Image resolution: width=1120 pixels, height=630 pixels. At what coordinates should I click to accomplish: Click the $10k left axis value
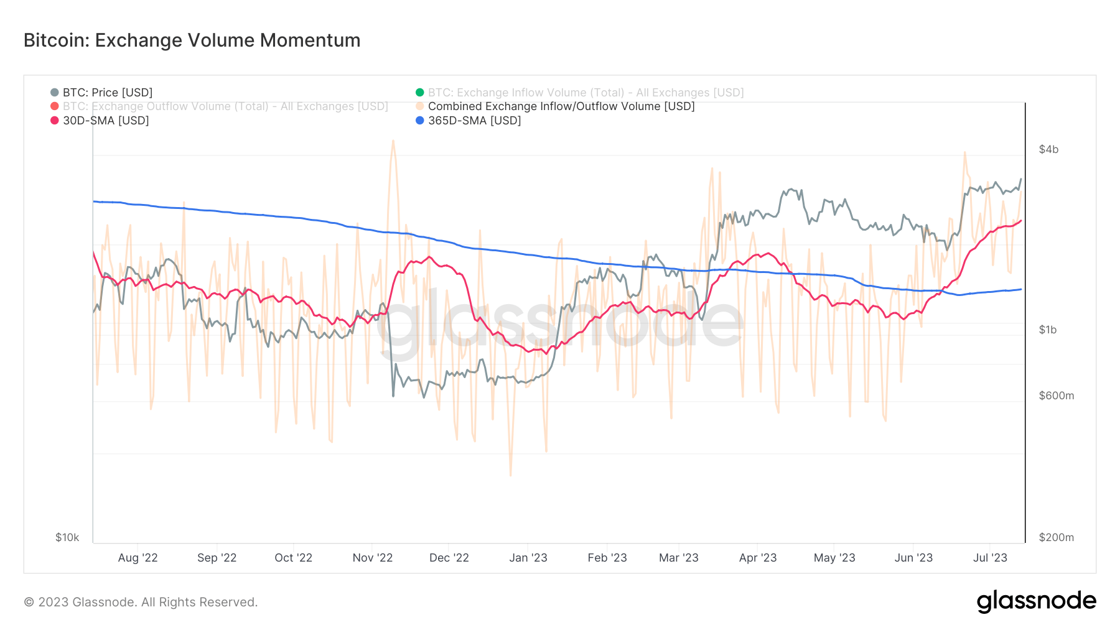tap(67, 537)
